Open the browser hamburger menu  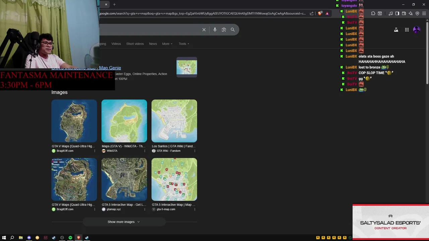coord(424,13)
